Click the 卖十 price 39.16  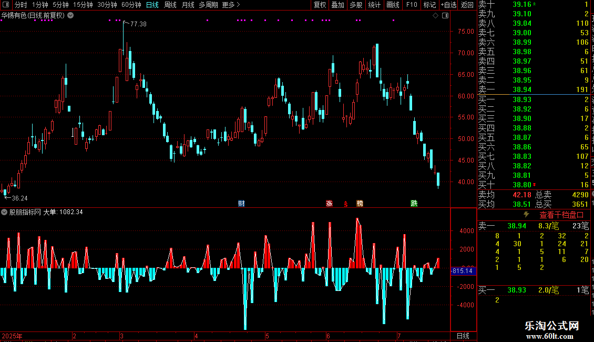[522, 4]
